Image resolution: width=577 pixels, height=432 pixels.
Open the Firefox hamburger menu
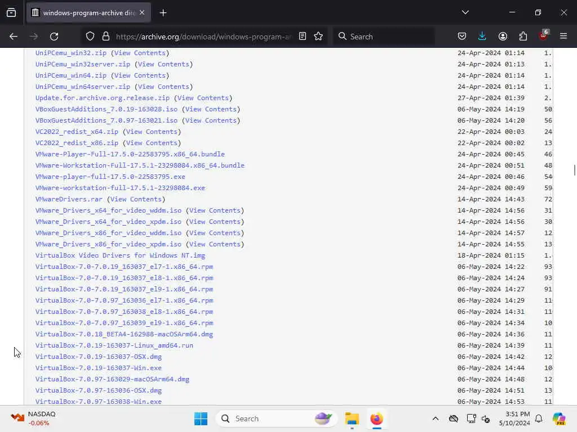pyautogui.click(x=563, y=37)
